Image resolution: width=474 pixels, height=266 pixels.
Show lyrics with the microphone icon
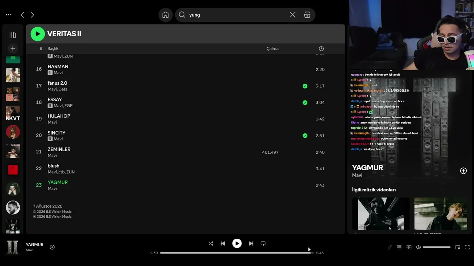[390, 247]
